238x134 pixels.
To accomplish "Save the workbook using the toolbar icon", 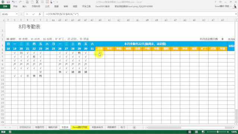I will (8, 2).
